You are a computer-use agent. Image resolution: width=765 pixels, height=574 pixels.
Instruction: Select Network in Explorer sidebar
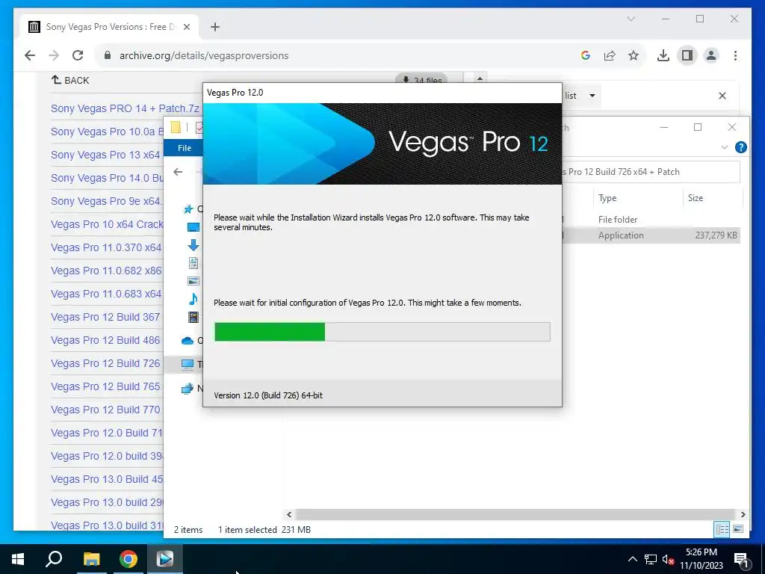click(188, 389)
